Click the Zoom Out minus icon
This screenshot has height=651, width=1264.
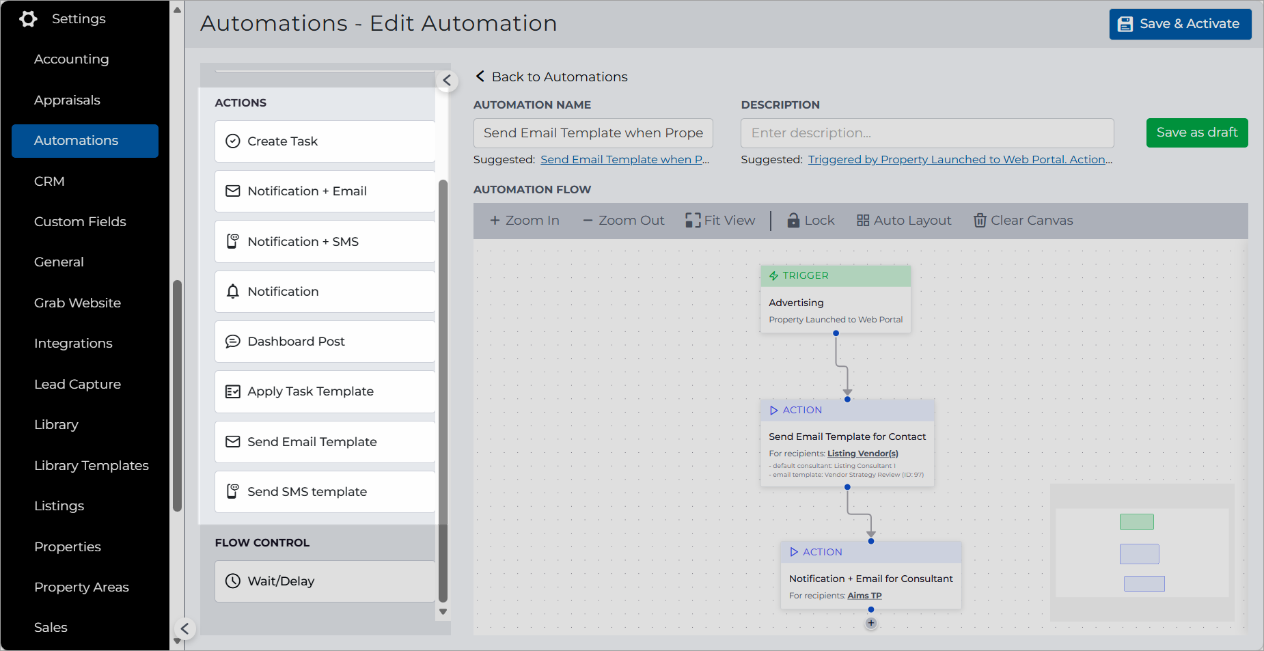pos(588,221)
